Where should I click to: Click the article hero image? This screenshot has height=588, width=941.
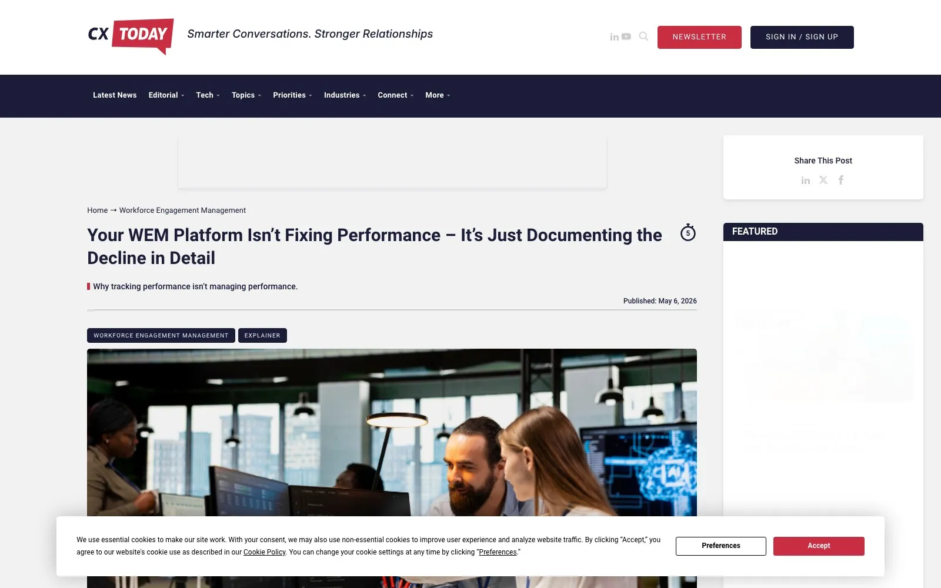tap(392, 432)
